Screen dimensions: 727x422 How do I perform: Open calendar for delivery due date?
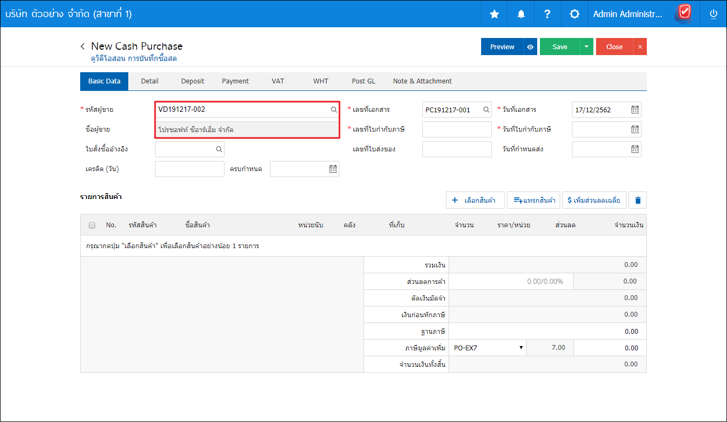tap(635, 149)
